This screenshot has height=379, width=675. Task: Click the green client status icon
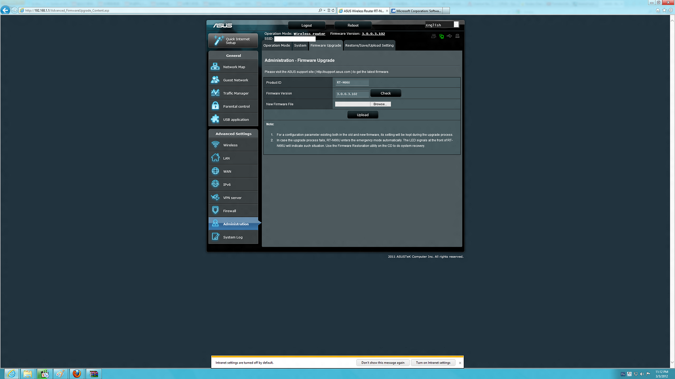click(x=442, y=36)
